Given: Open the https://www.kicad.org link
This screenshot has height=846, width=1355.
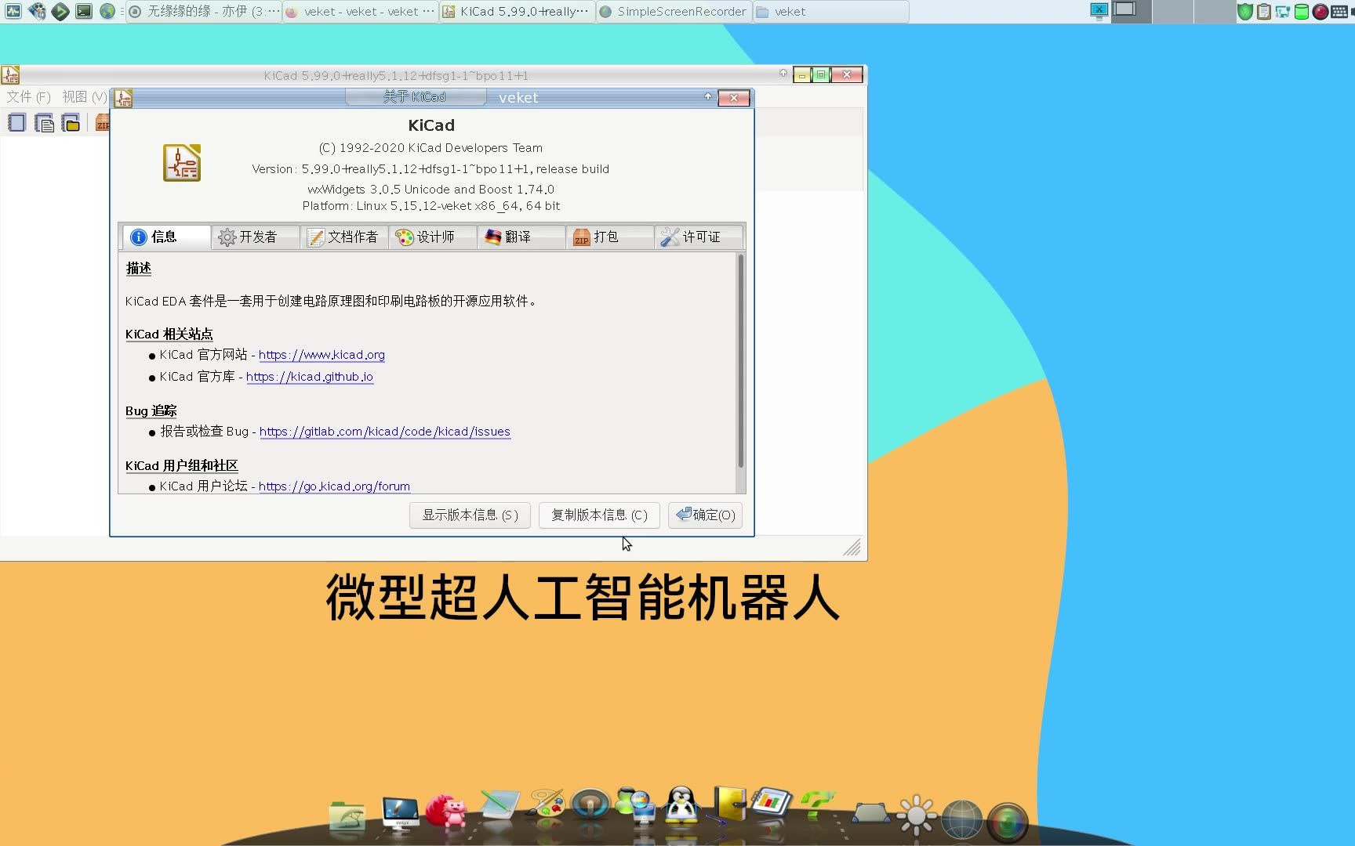Looking at the screenshot, I should click(321, 355).
